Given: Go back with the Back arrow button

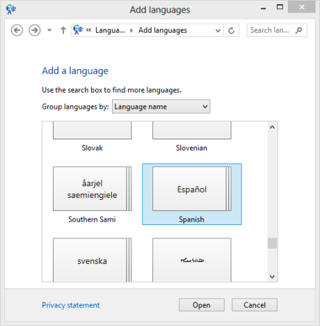Looking at the screenshot, I should (17, 31).
